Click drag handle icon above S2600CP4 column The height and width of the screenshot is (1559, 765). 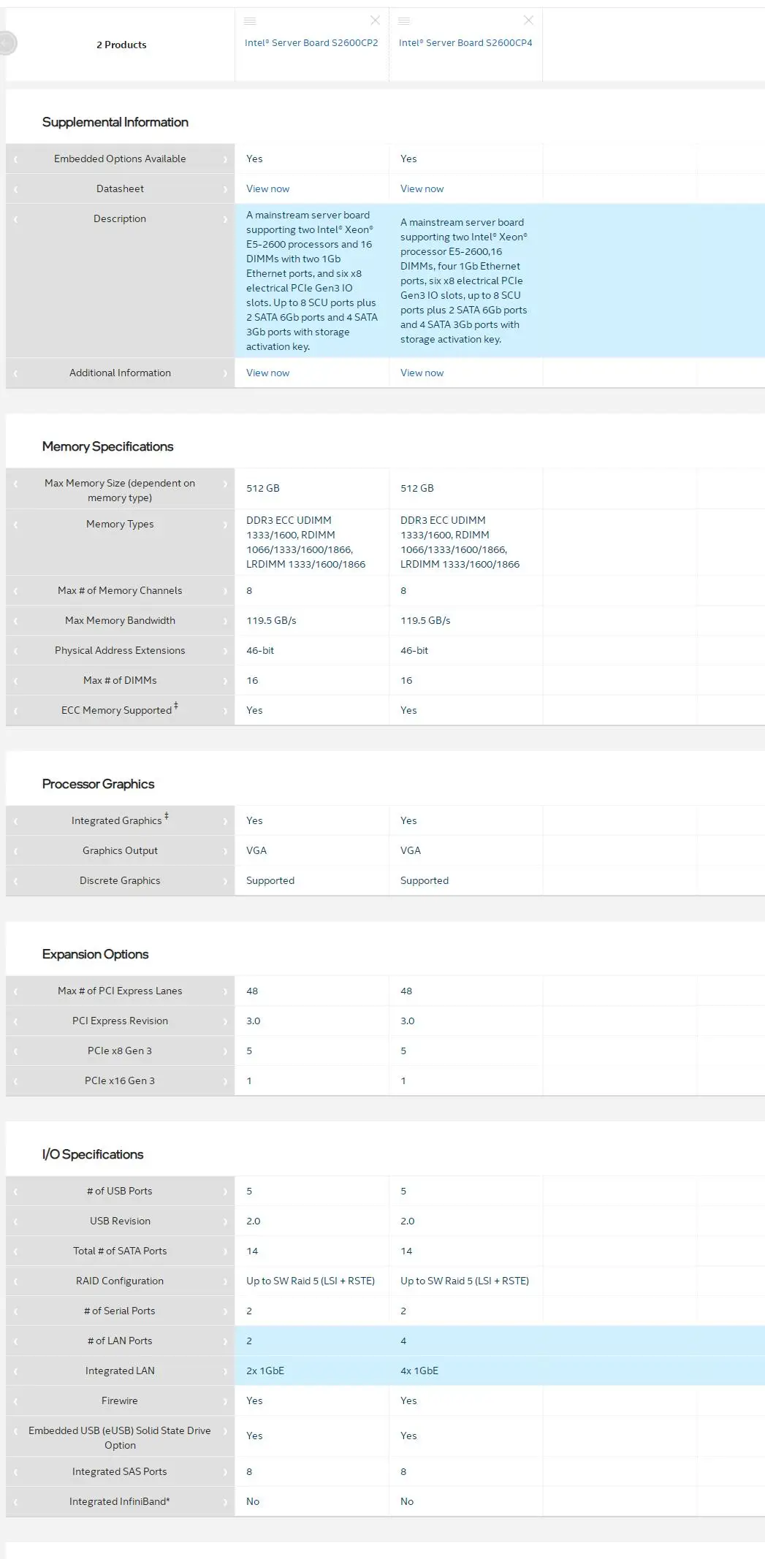404,21
